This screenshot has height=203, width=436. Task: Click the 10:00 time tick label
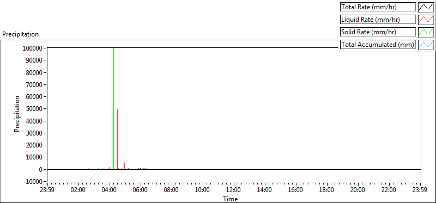coord(203,190)
